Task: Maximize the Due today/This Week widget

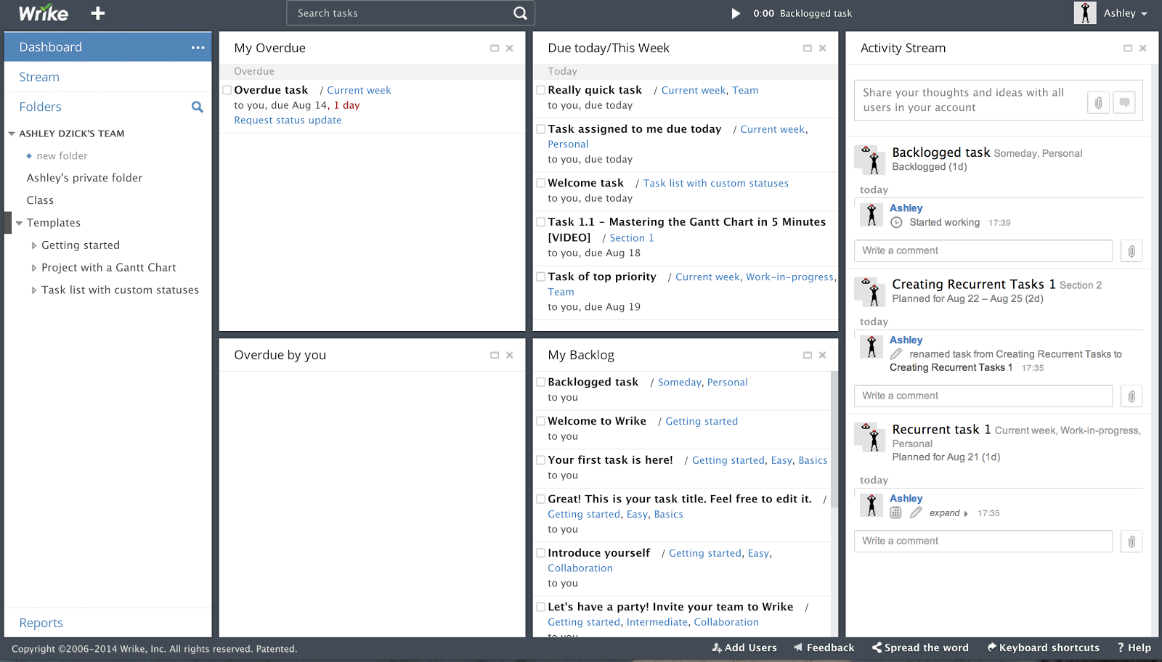Action: tap(808, 48)
